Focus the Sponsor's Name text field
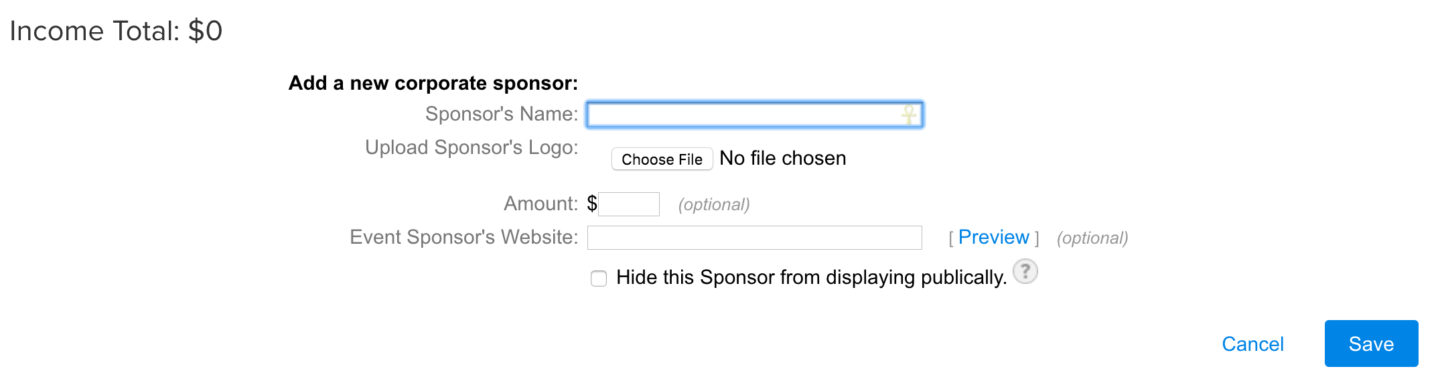Screen dimensions: 1440x379 click(x=755, y=115)
